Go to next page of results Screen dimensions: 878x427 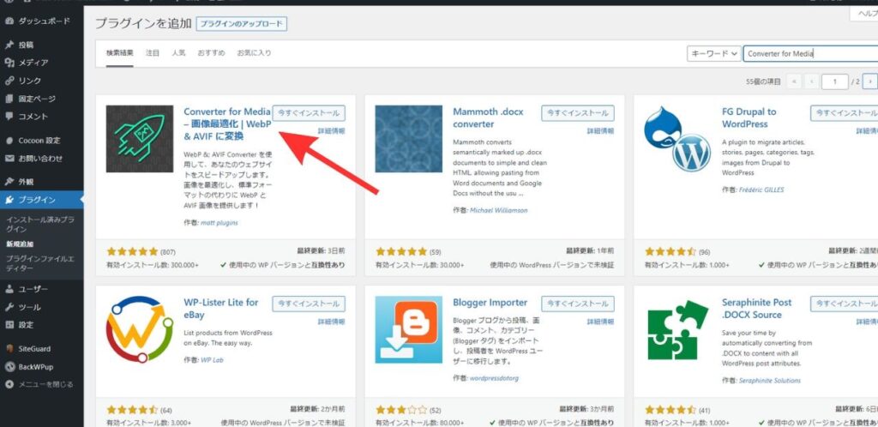[x=869, y=81]
